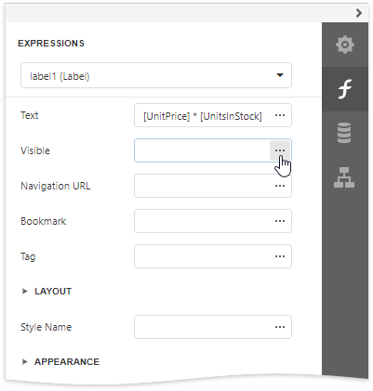Open expression editor for Visible property

(280, 150)
